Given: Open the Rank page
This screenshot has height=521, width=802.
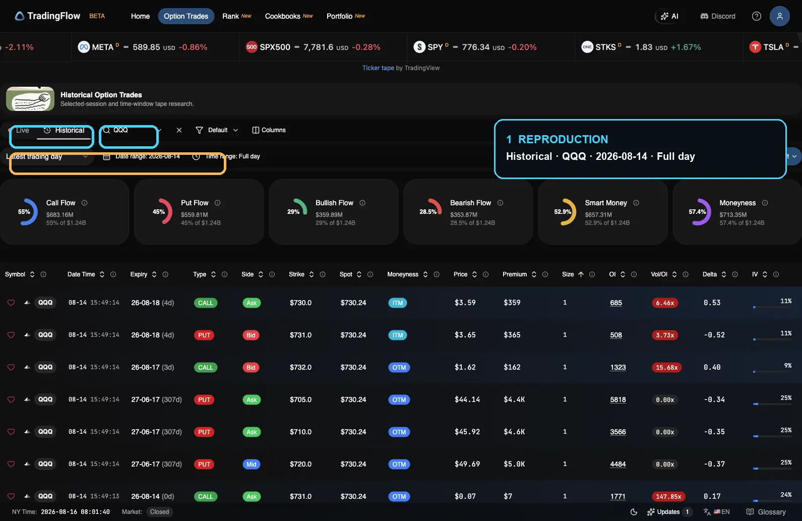Looking at the screenshot, I should point(237,16).
